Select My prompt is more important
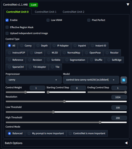The width and height of the screenshot is (132, 149). (x=46, y=133)
